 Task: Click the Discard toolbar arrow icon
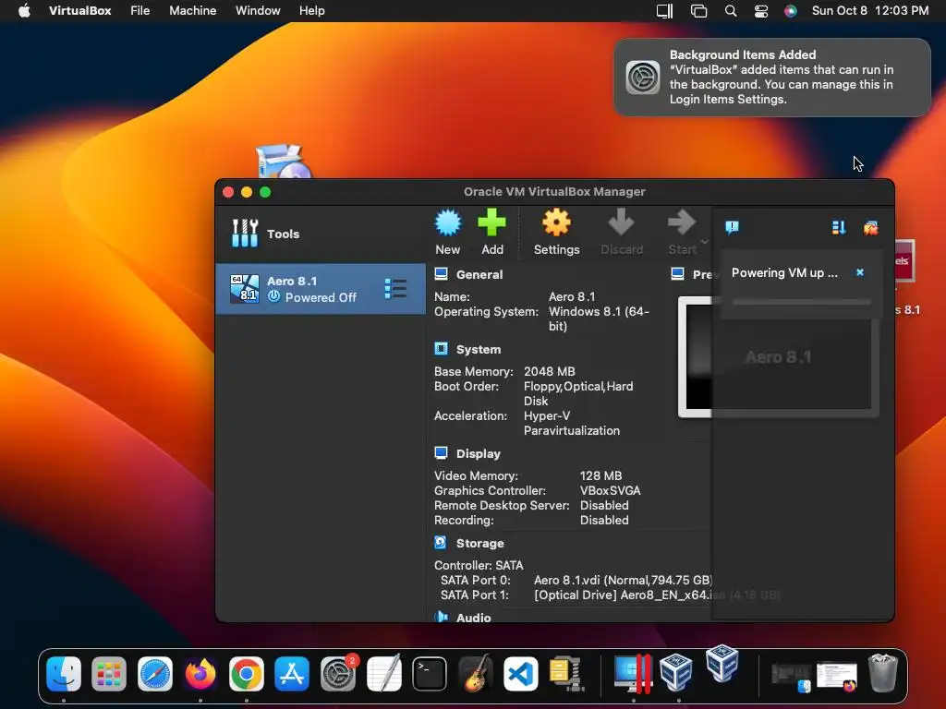pyautogui.click(x=621, y=222)
